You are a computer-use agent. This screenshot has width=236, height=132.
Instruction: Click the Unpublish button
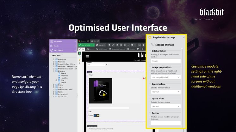point(101,45)
